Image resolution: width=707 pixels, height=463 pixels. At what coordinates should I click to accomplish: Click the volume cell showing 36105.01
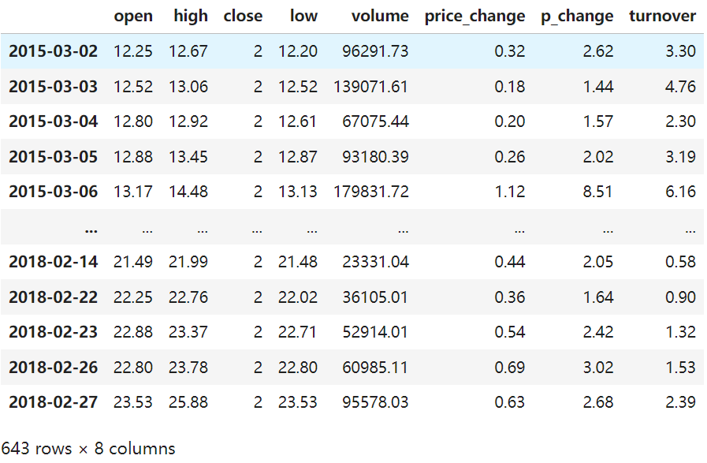[x=376, y=297]
